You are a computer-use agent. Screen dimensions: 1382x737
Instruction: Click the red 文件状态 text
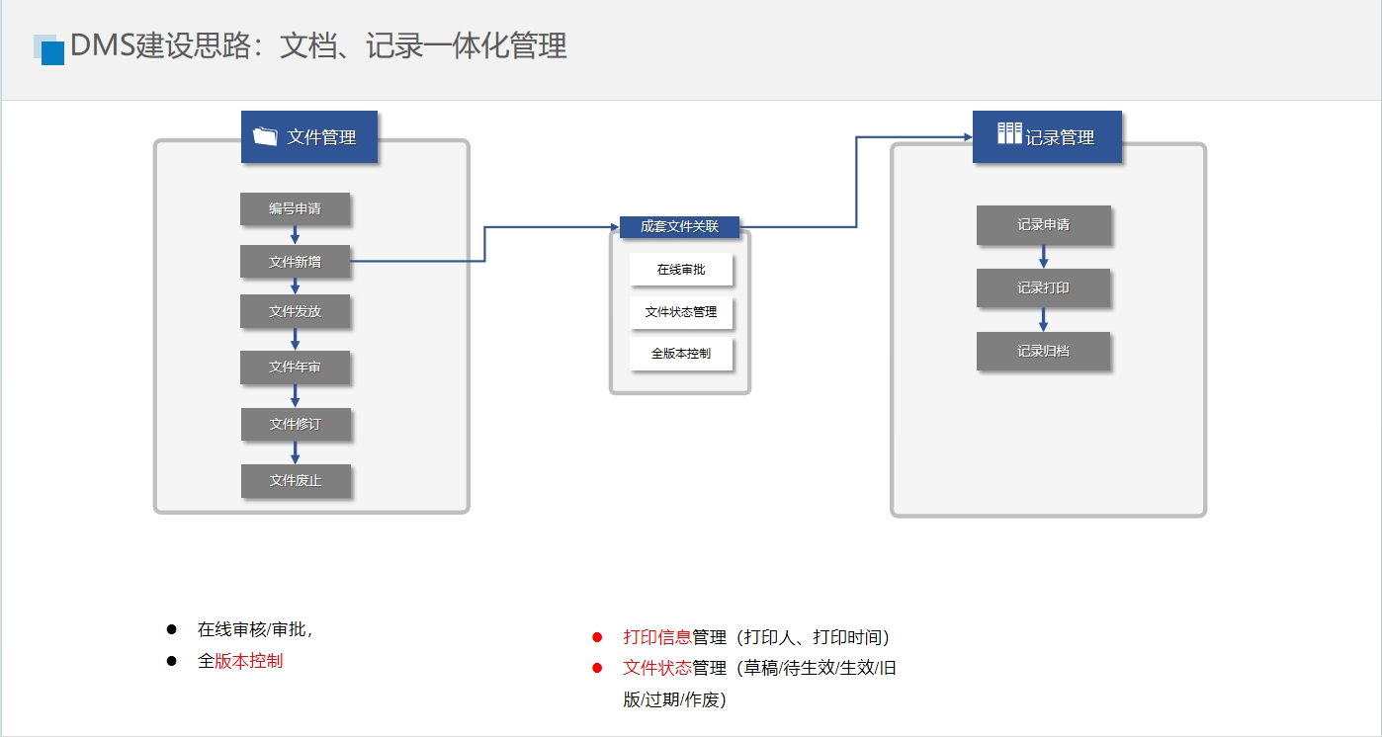[656, 668]
